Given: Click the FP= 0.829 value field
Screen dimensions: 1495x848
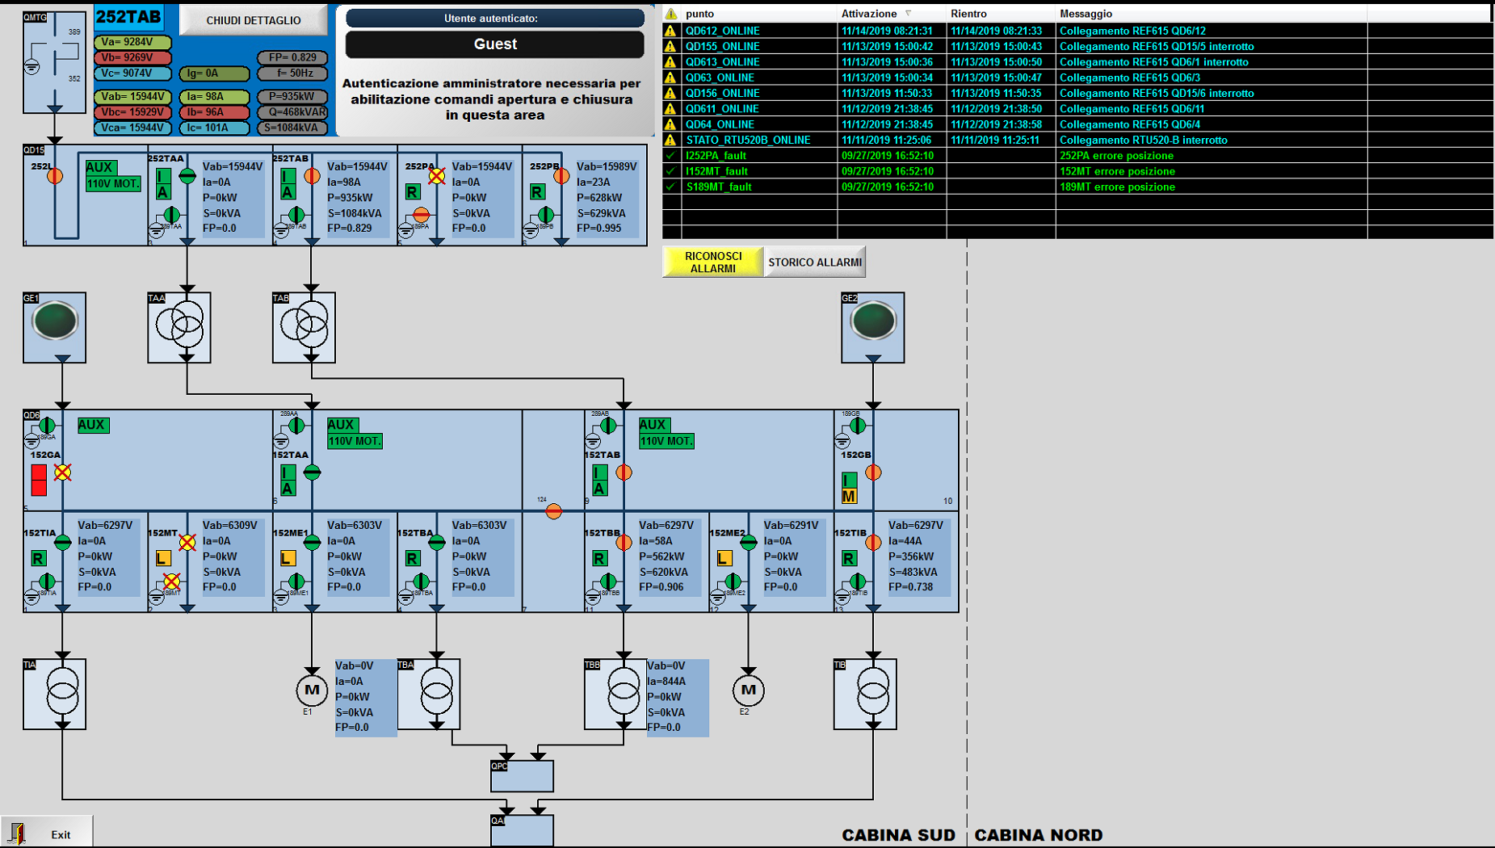Looking at the screenshot, I should click(292, 57).
